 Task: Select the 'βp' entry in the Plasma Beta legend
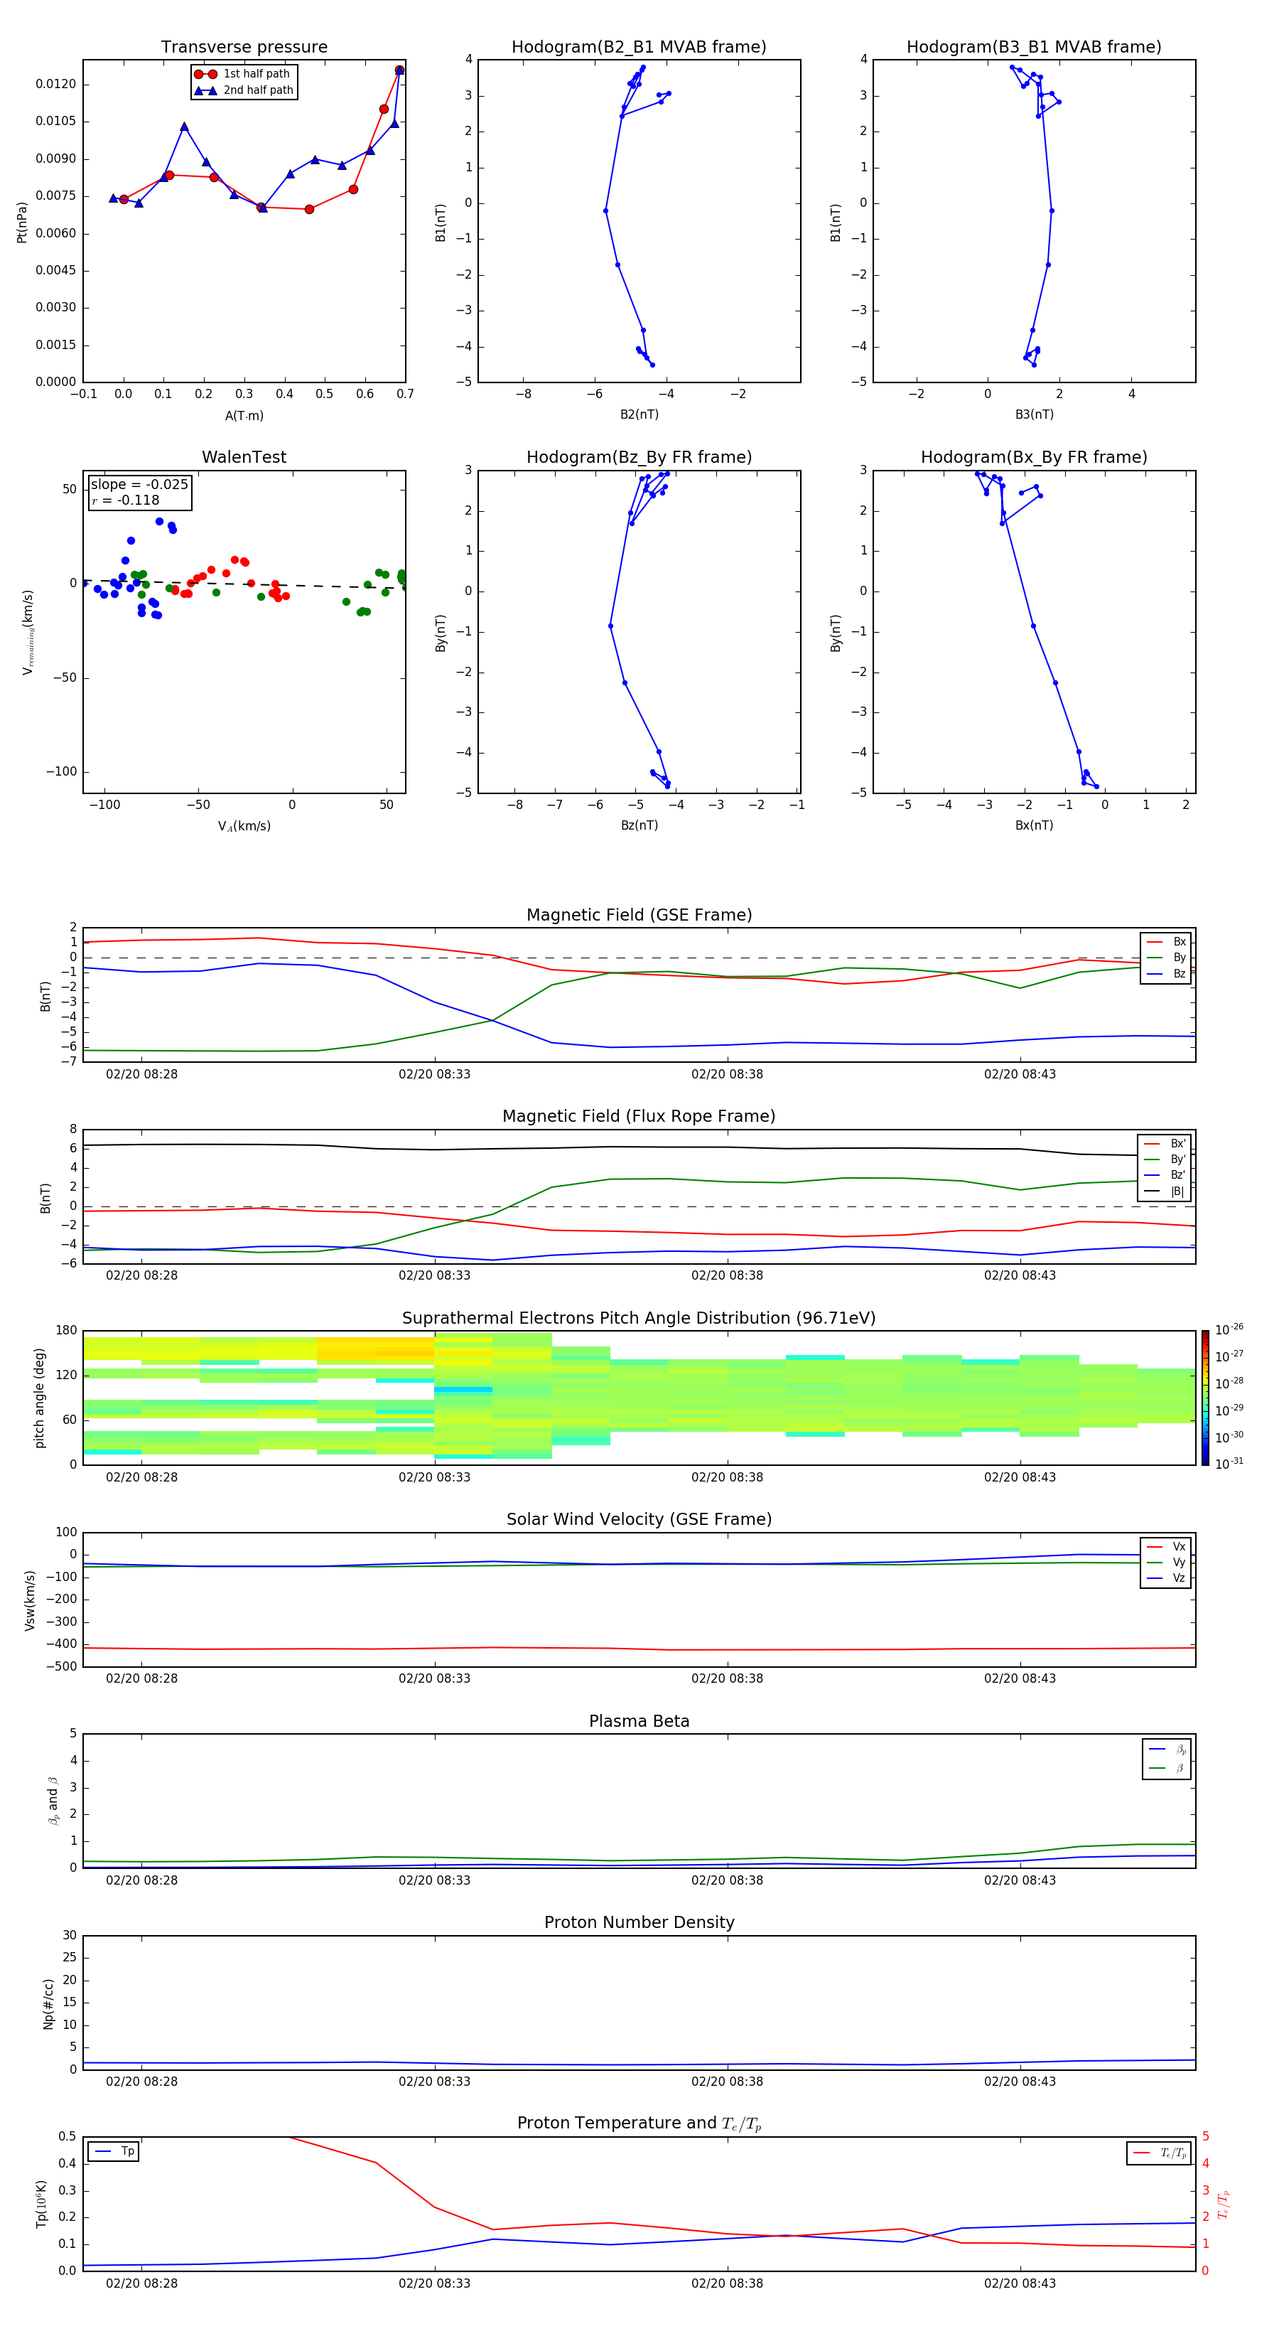pyautogui.click(x=1167, y=1750)
